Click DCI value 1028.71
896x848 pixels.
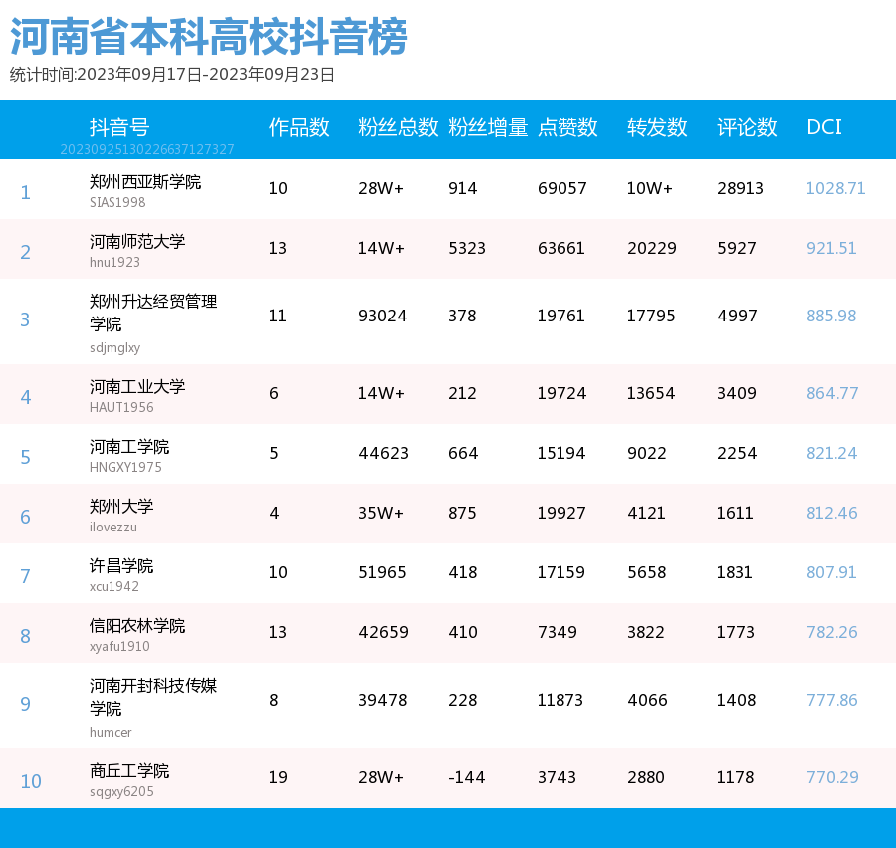click(835, 188)
